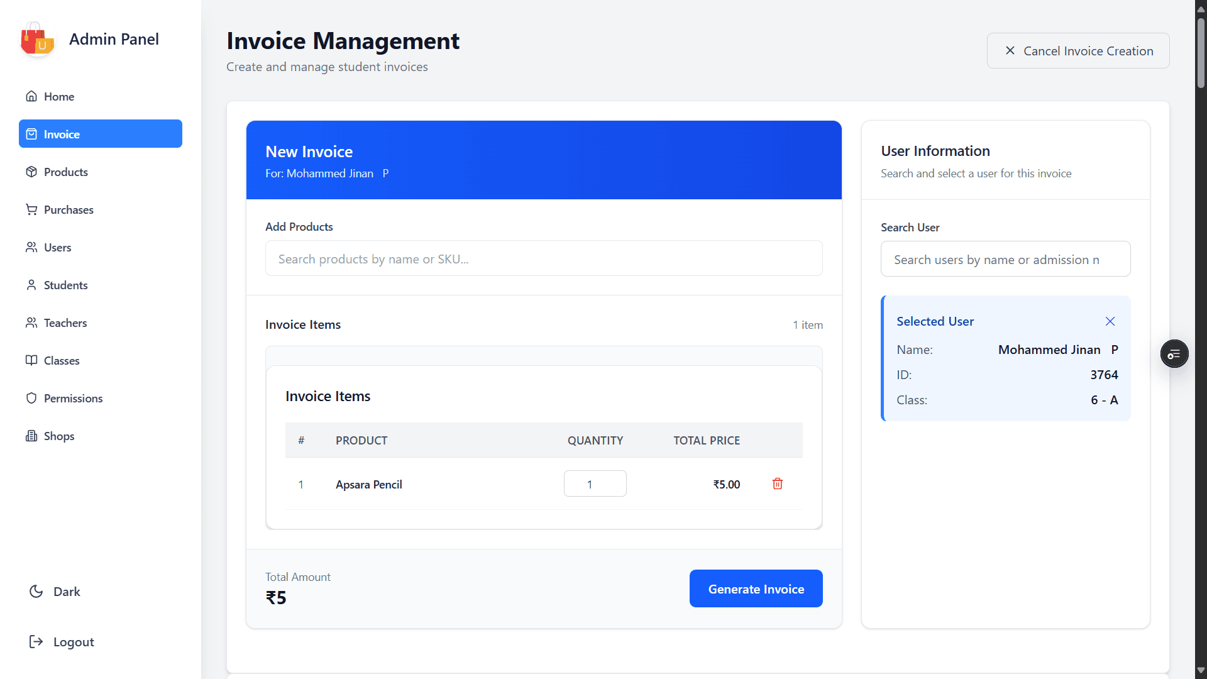Click Cancel Invoice Creation button

coord(1078,50)
